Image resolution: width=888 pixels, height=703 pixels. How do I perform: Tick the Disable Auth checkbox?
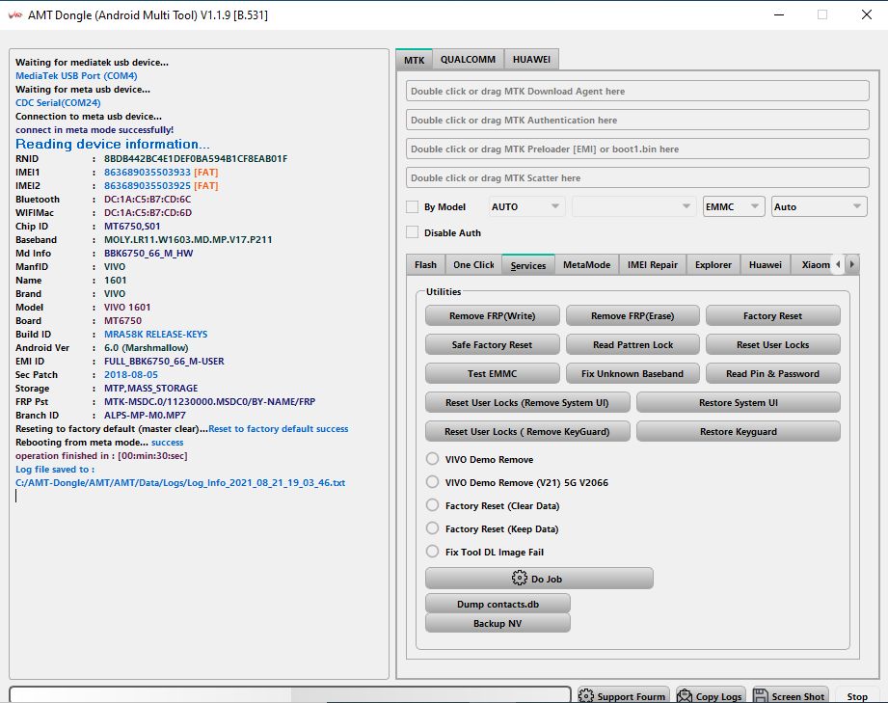point(413,232)
